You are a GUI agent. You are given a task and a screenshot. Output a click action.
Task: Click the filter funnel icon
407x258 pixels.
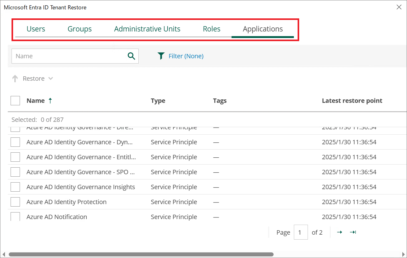pos(161,56)
